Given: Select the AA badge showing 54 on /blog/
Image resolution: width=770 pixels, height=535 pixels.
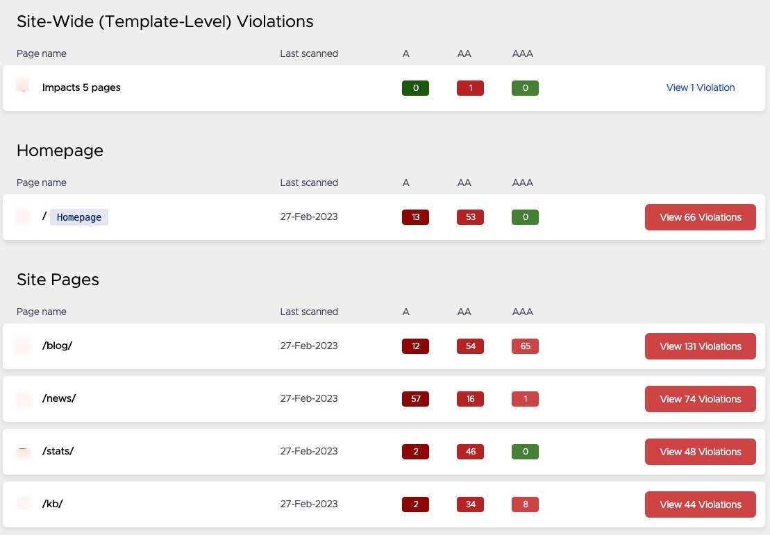Looking at the screenshot, I should click(470, 346).
